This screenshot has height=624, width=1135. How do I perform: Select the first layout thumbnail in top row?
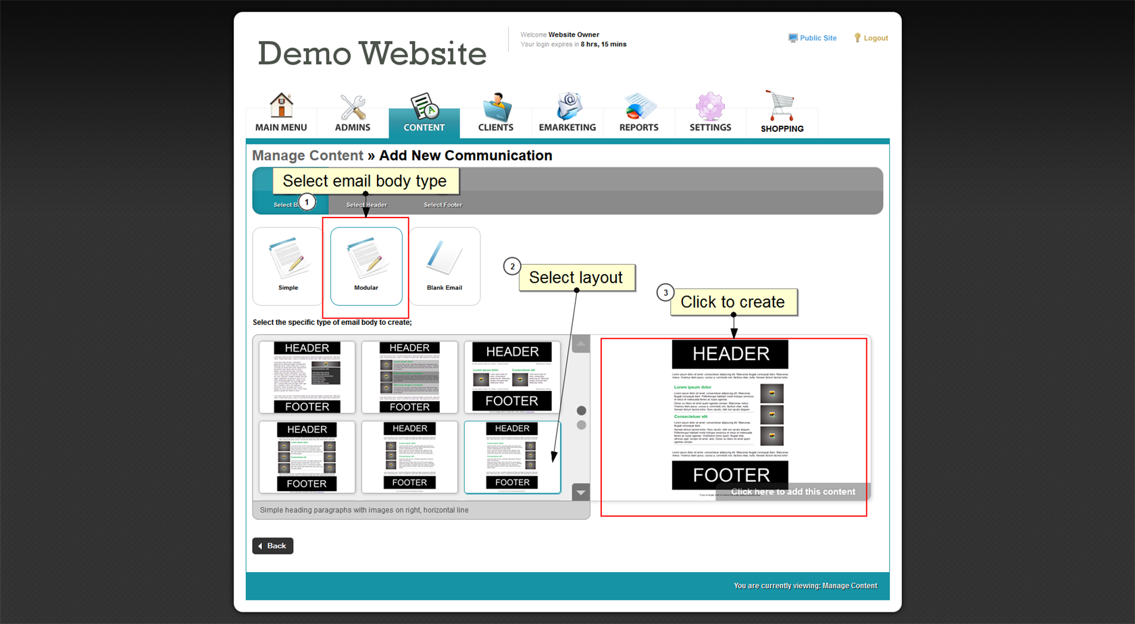(307, 377)
